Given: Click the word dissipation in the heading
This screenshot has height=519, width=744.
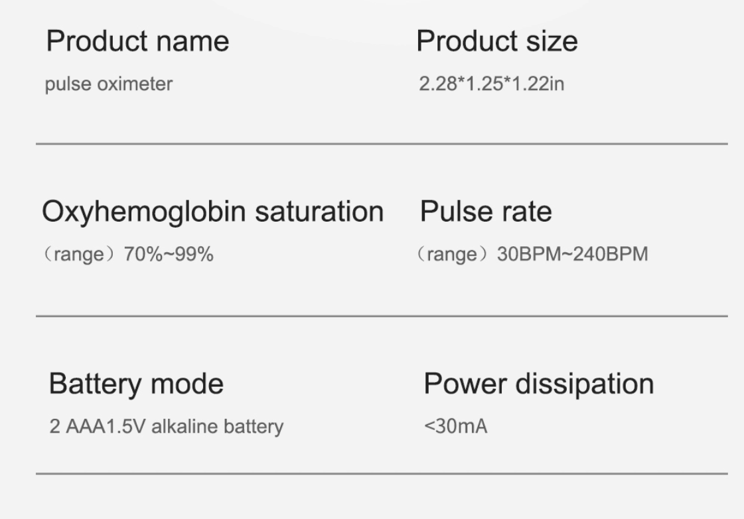Looking at the screenshot, I should click(x=585, y=384).
